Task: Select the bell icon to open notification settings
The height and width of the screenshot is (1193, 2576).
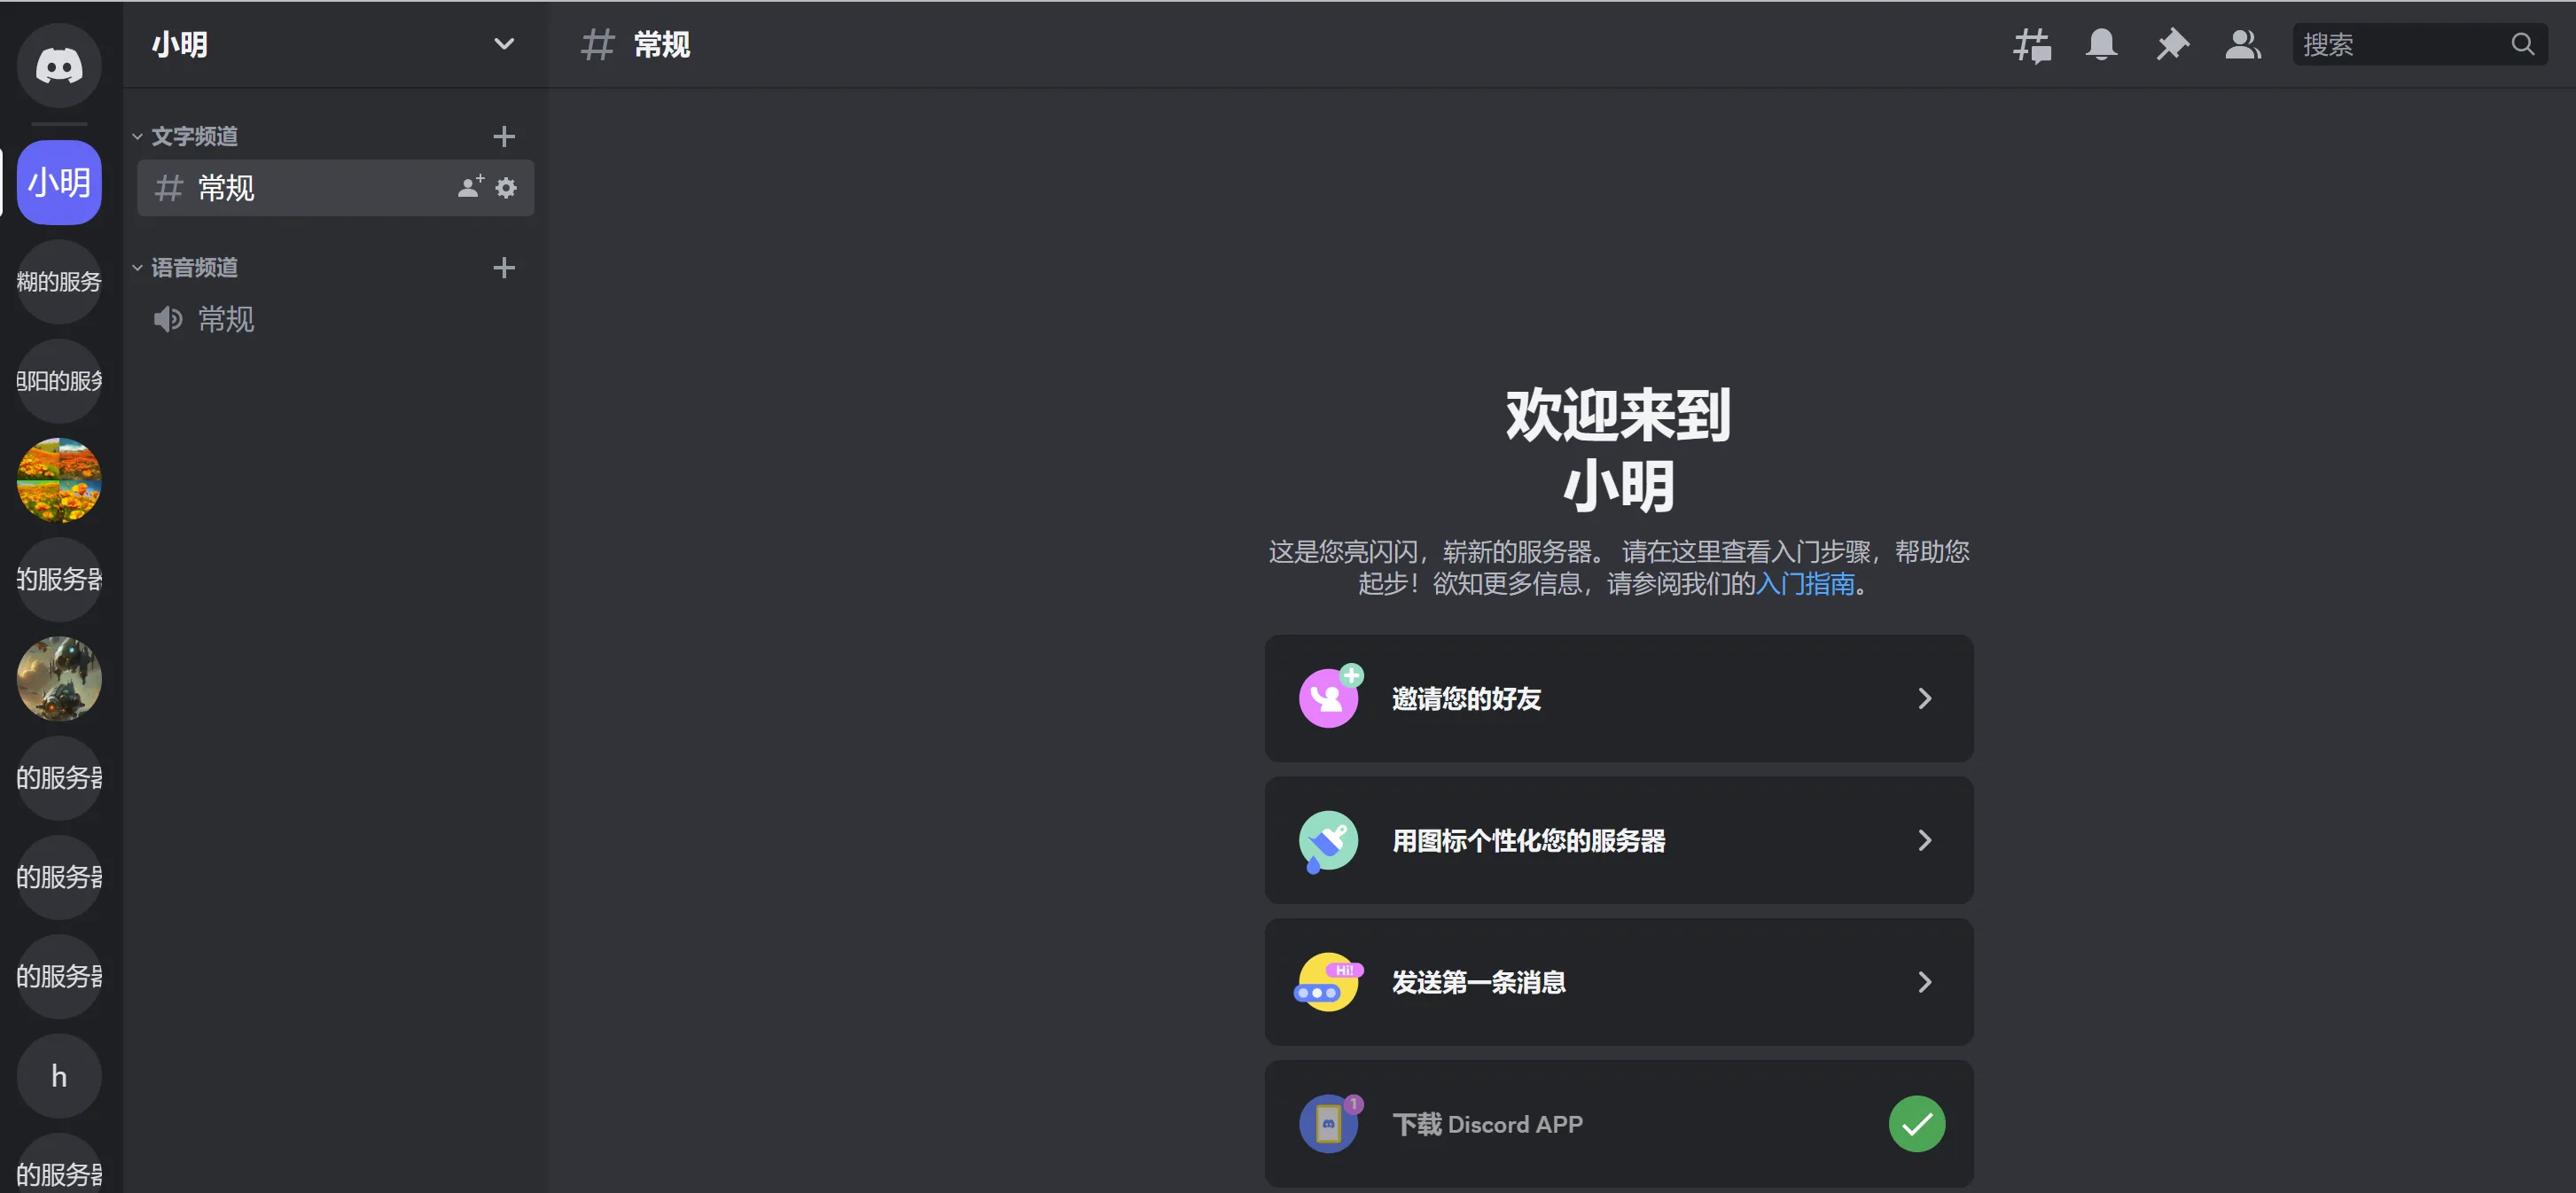Action: tap(2101, 45)
